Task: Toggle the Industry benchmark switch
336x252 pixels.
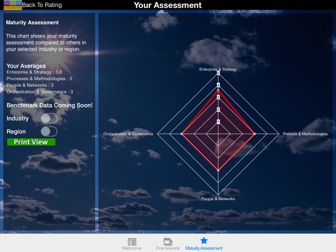Action: click(x=49, y=118)
